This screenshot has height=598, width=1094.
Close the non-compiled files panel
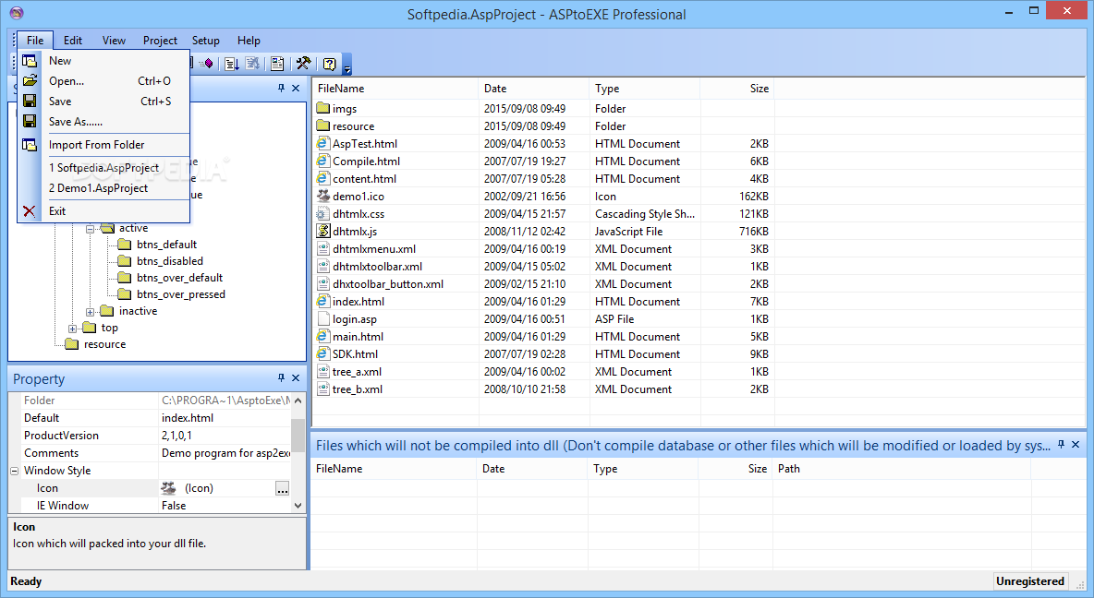pyautogui.click(x=1076, y=445)
